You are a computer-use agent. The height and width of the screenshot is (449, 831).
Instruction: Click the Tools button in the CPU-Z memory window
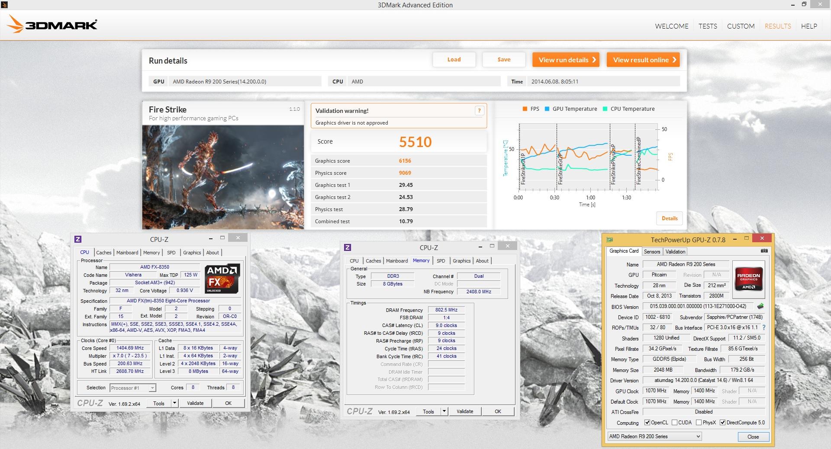(x=428, y=411)
